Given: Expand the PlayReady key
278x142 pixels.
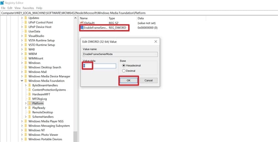Looking at the screenshot, I should [26, 108].
